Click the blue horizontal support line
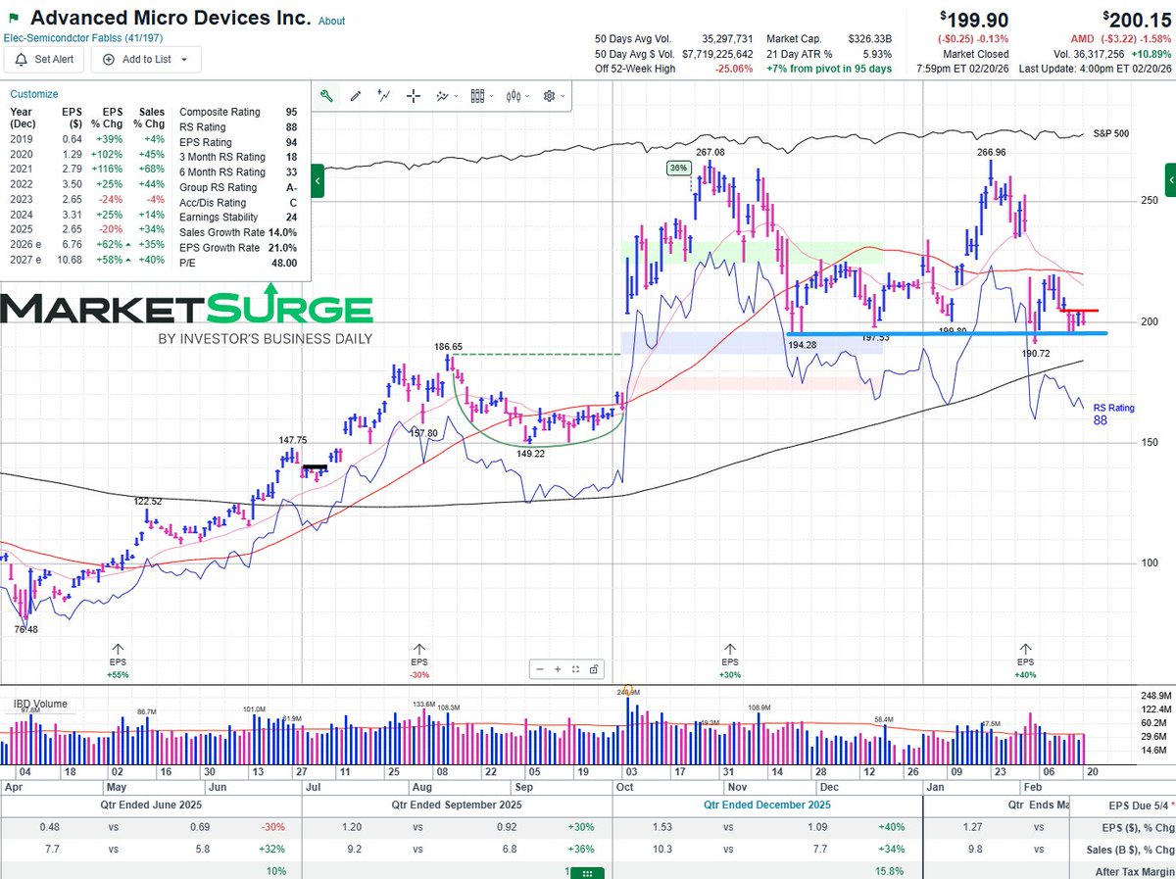 pos(947,333)
